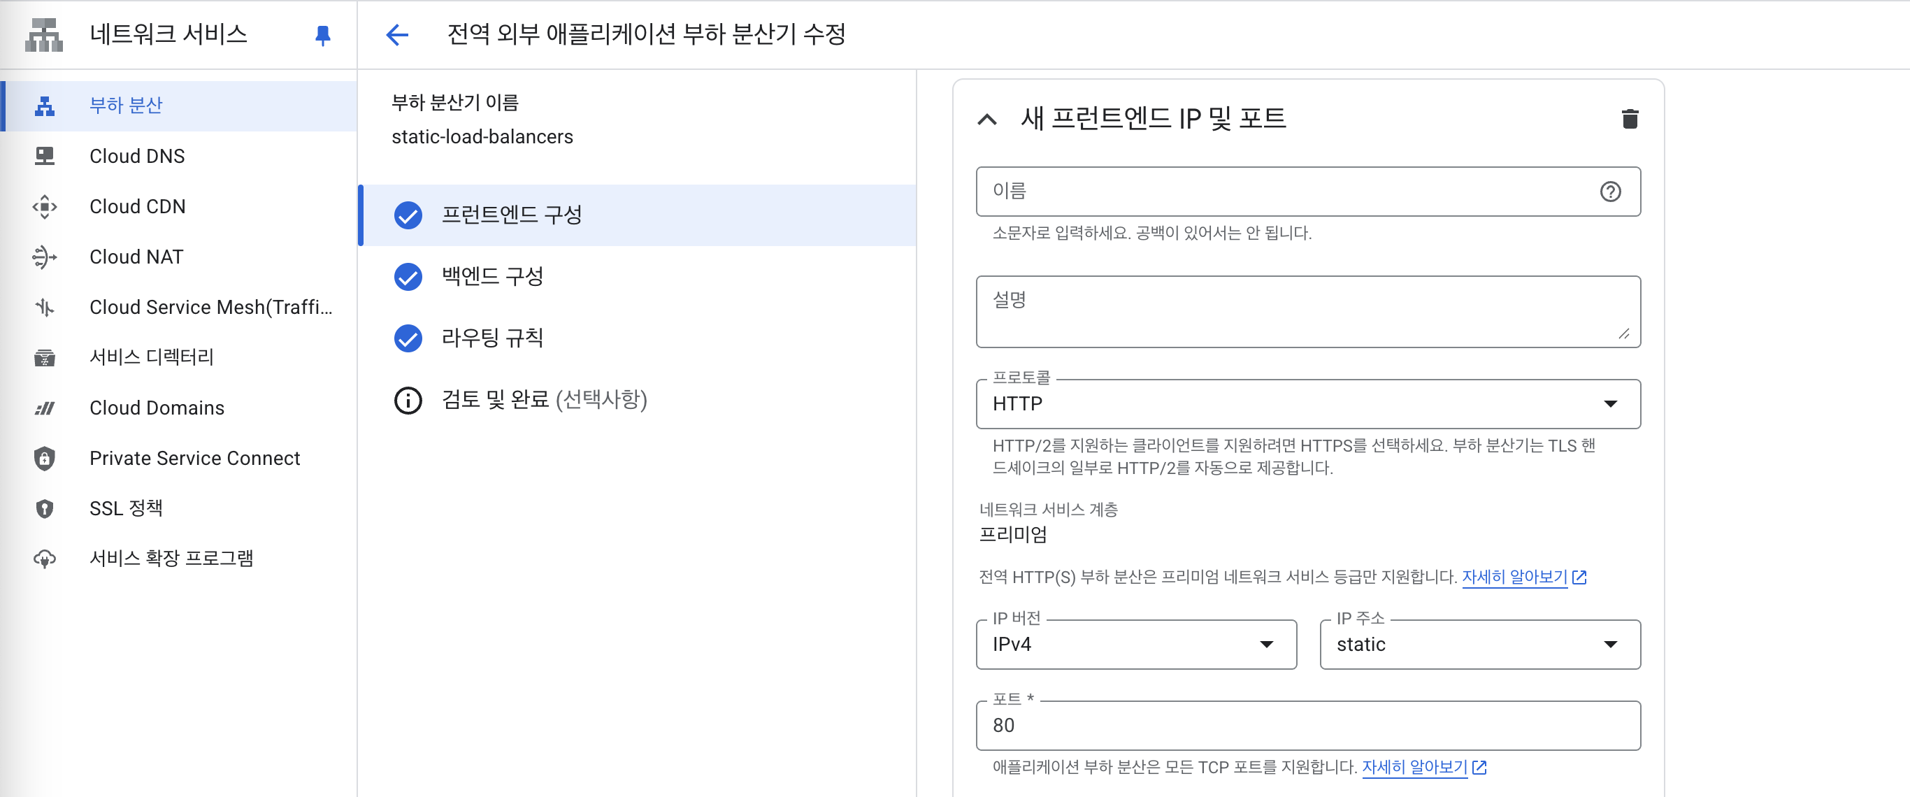Open Cloud DNS in the sidebar

tap(137, 157)
